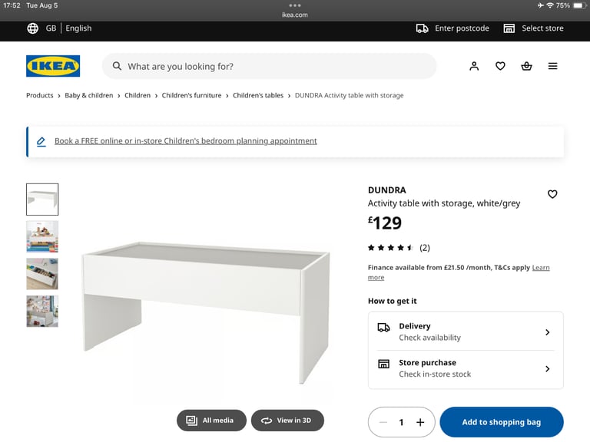
Task: Click the Select store building icon
Action: click(509, 28)
